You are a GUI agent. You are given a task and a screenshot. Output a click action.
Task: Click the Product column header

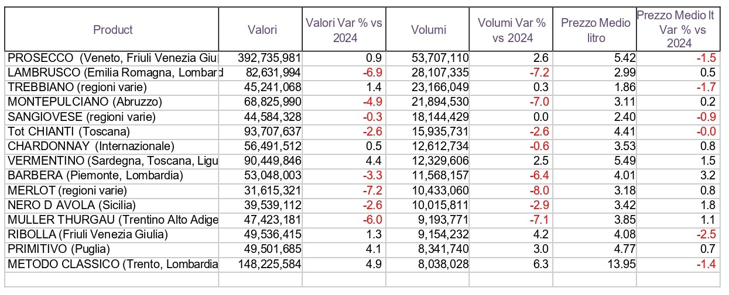point(112,30)
